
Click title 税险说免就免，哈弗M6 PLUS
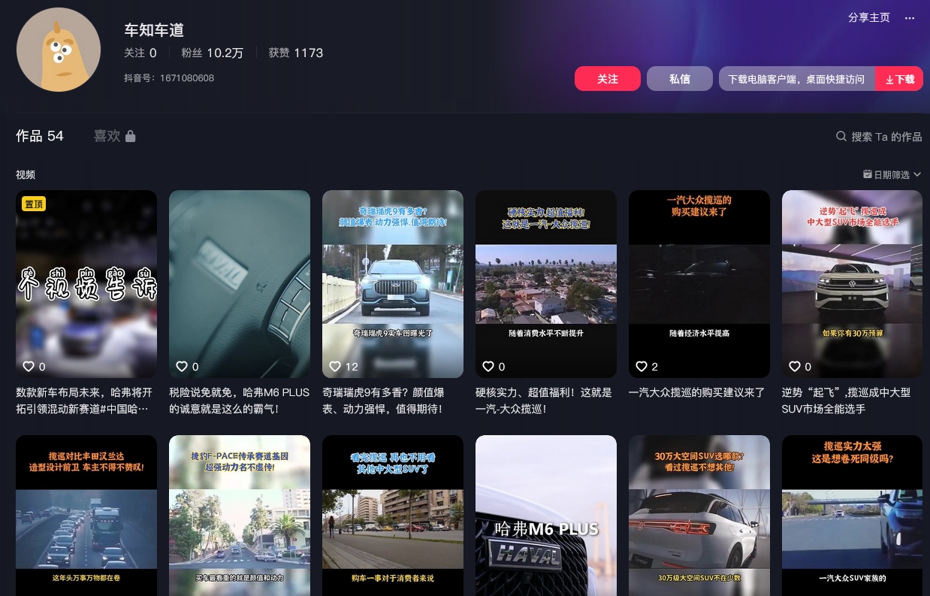point(240,401)
